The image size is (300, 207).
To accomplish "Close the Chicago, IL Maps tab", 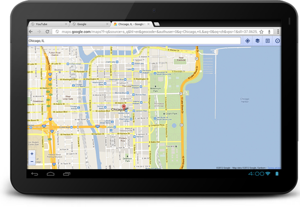I will coord(149,24).
